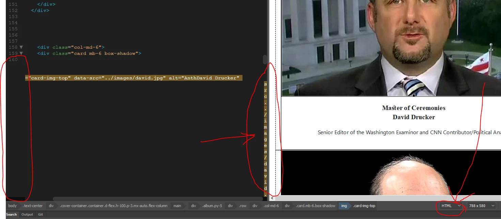Click the live view scroll-left arrow
Viewport: 501px width, 219px height.
click(x=272, y=198)
